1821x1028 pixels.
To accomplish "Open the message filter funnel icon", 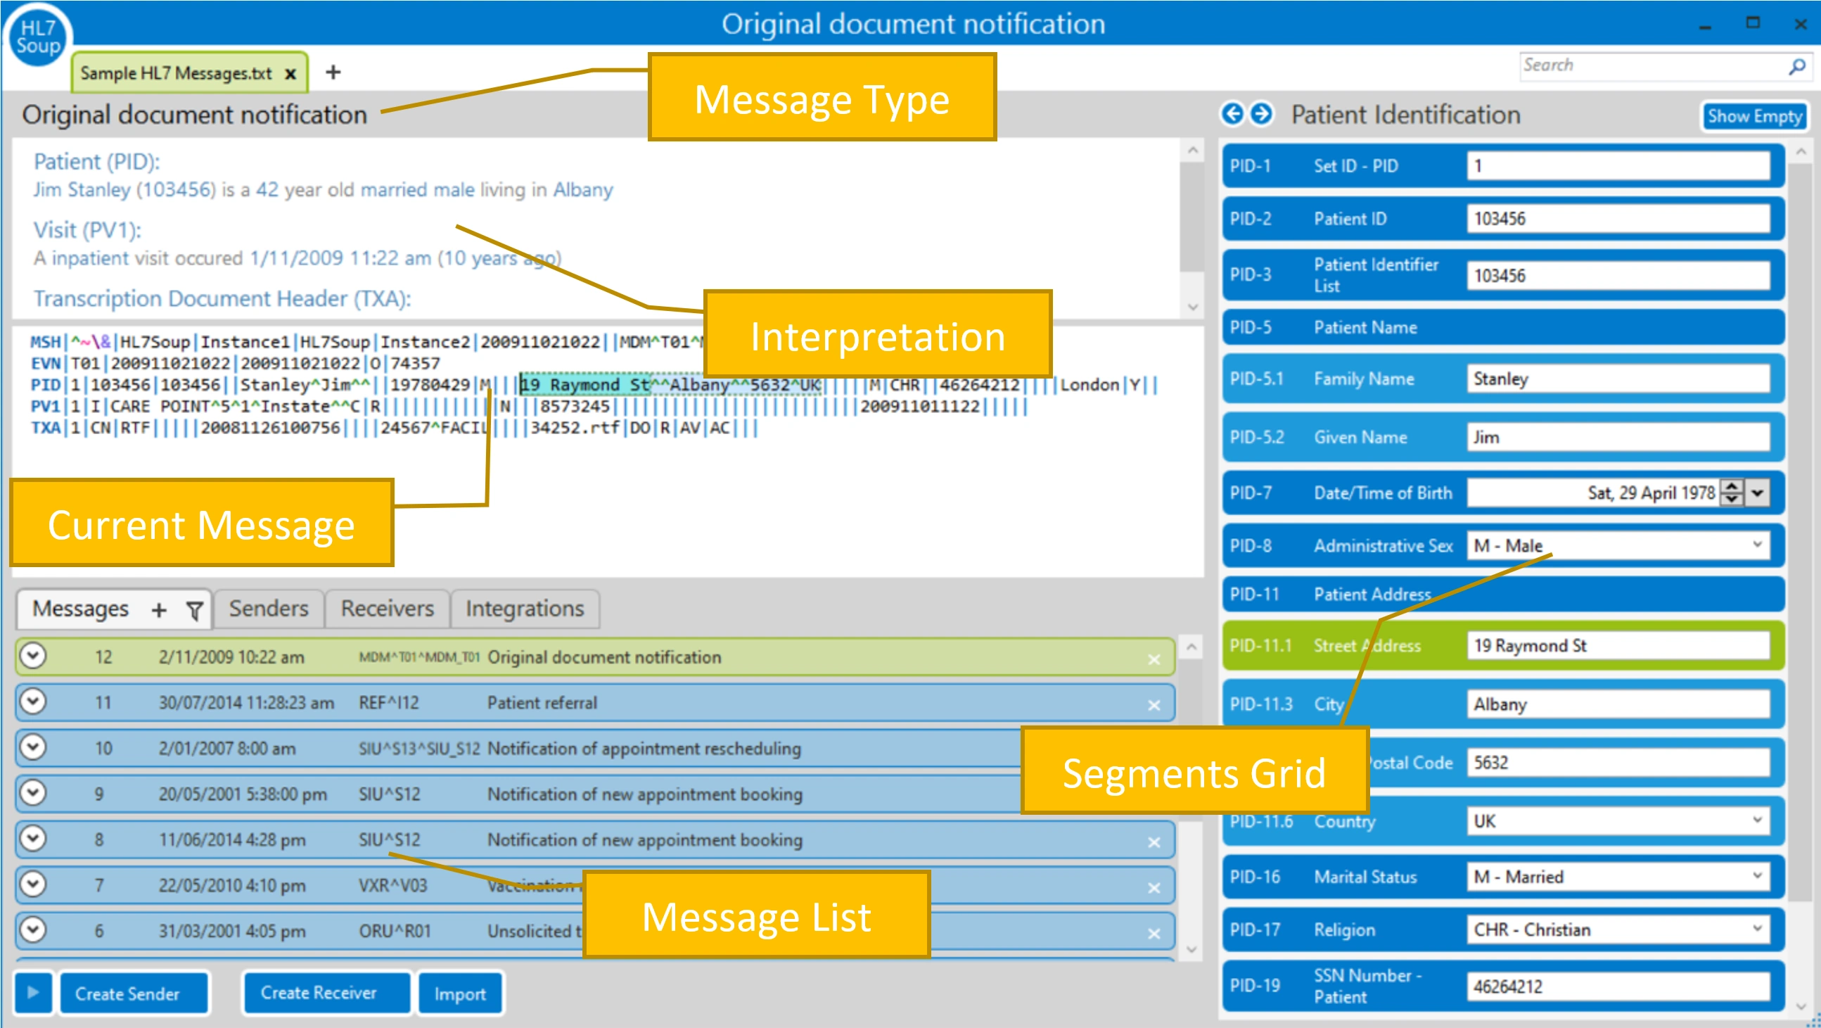I will click(193, 609).
